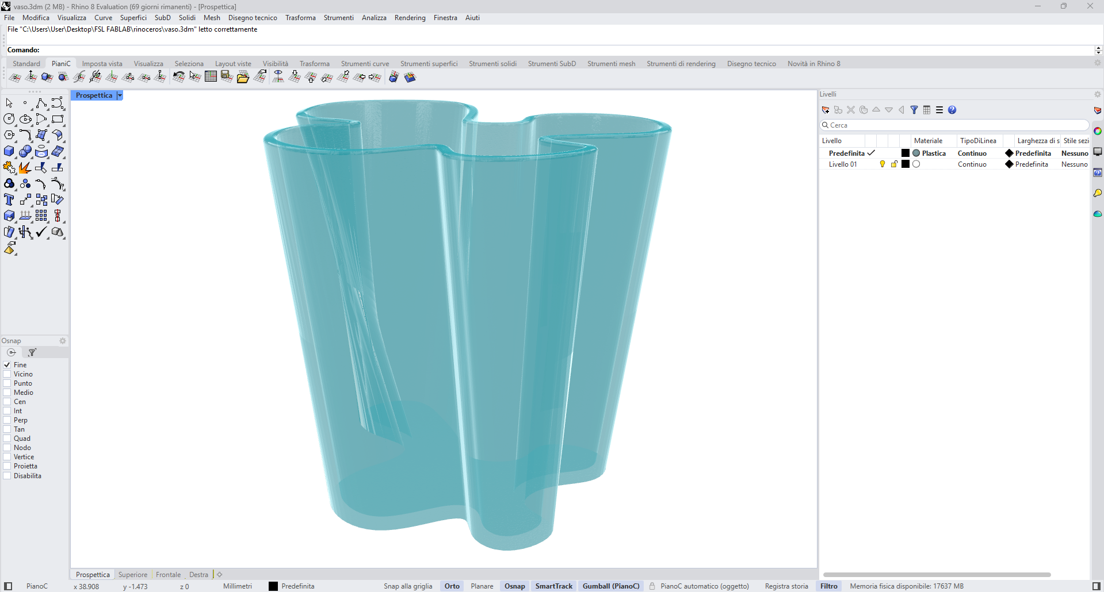Select the sphere creation tool
The height and width of the screenshot is (592, 1104).
(25, 151)
